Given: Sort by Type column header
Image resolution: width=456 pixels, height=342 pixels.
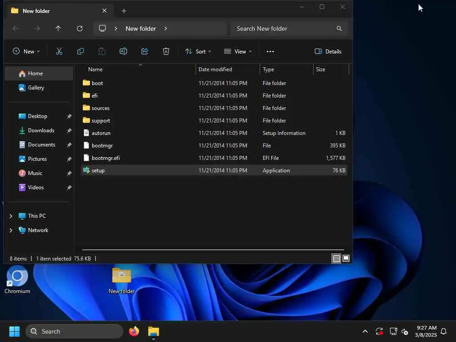Looking at the screenshot, I should pyautogui.click(x=286, y=69).
